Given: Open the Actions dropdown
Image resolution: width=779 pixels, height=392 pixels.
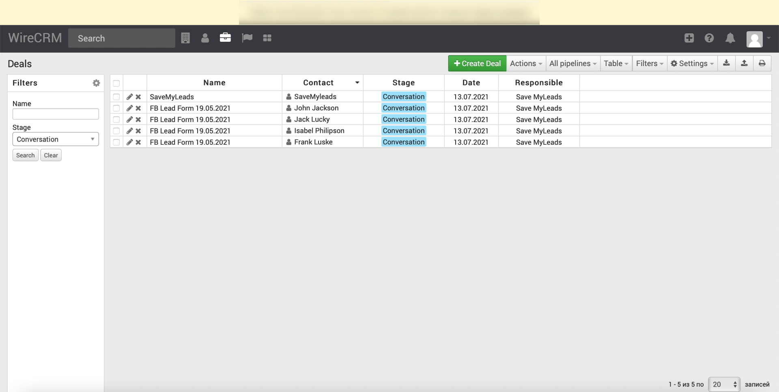Looking at the screenshot, I should (x=526, y=63).
